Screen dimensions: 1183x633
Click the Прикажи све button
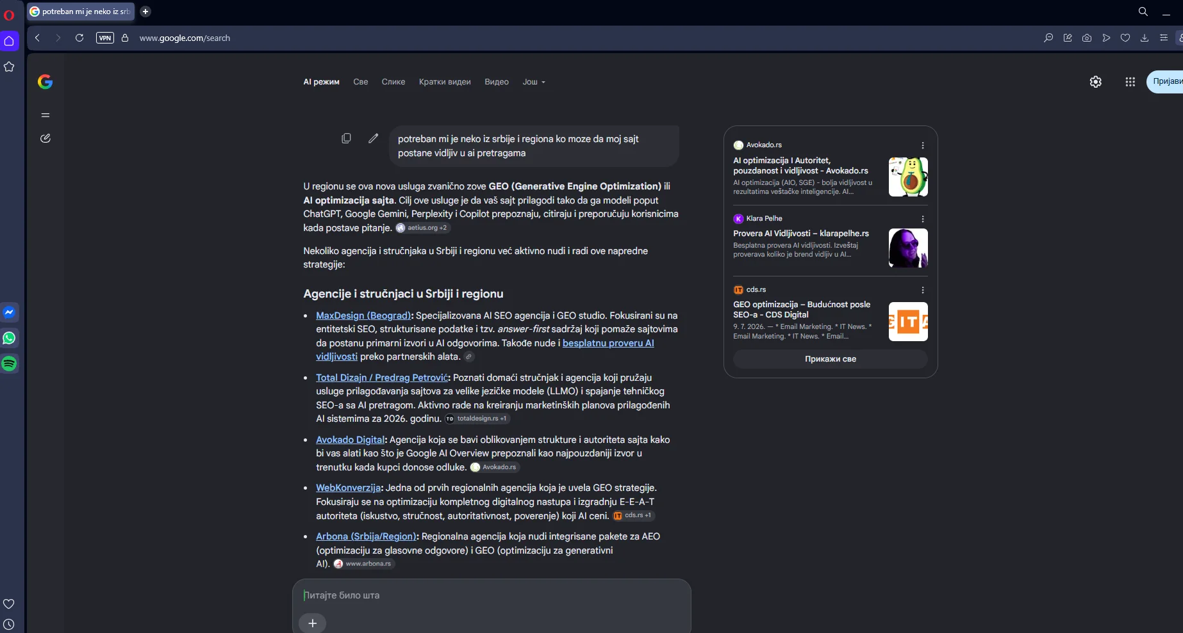[x=831, y=359]
